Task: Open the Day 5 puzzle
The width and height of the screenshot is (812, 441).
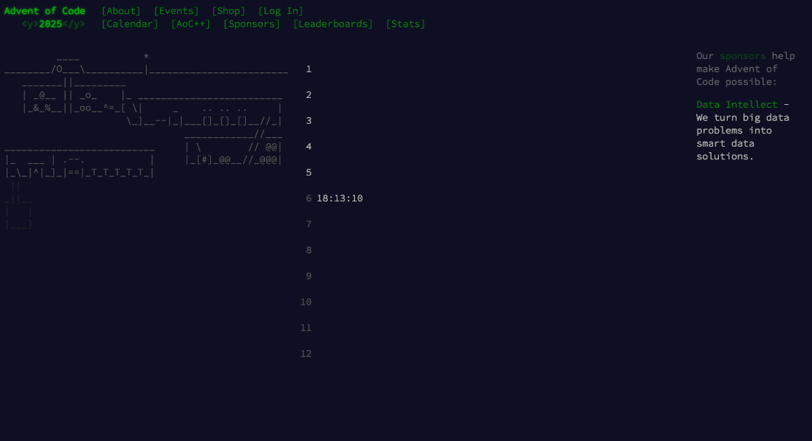Action: 309,172
